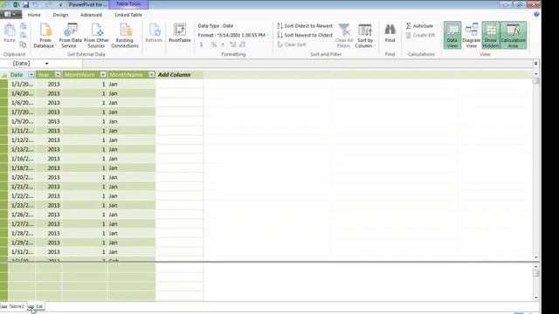Click the Paste icon in Clipboard group
Screen dimensions: 559x314
(x=10, y=33)
